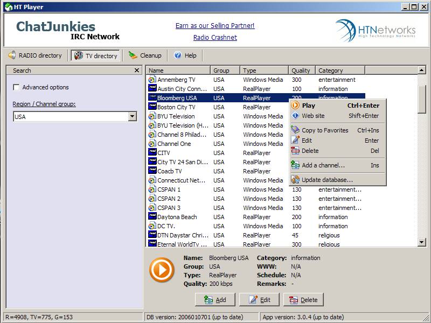The height and width of the screenshot is (323, 431).
Task: Click the Delete button below details
Action: pos(303,300)
